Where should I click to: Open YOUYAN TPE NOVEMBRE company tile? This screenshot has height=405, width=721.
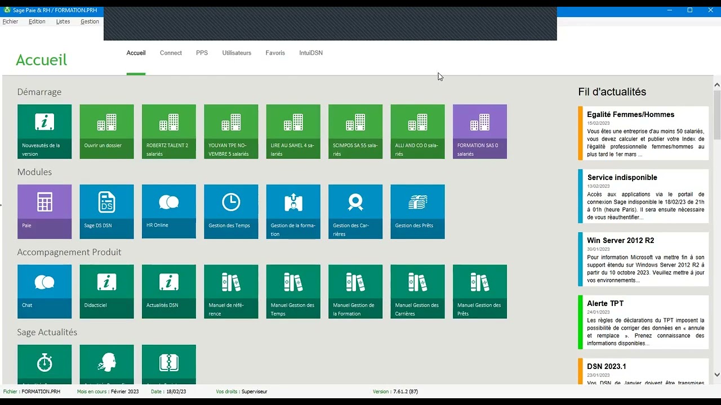point(231,132)
